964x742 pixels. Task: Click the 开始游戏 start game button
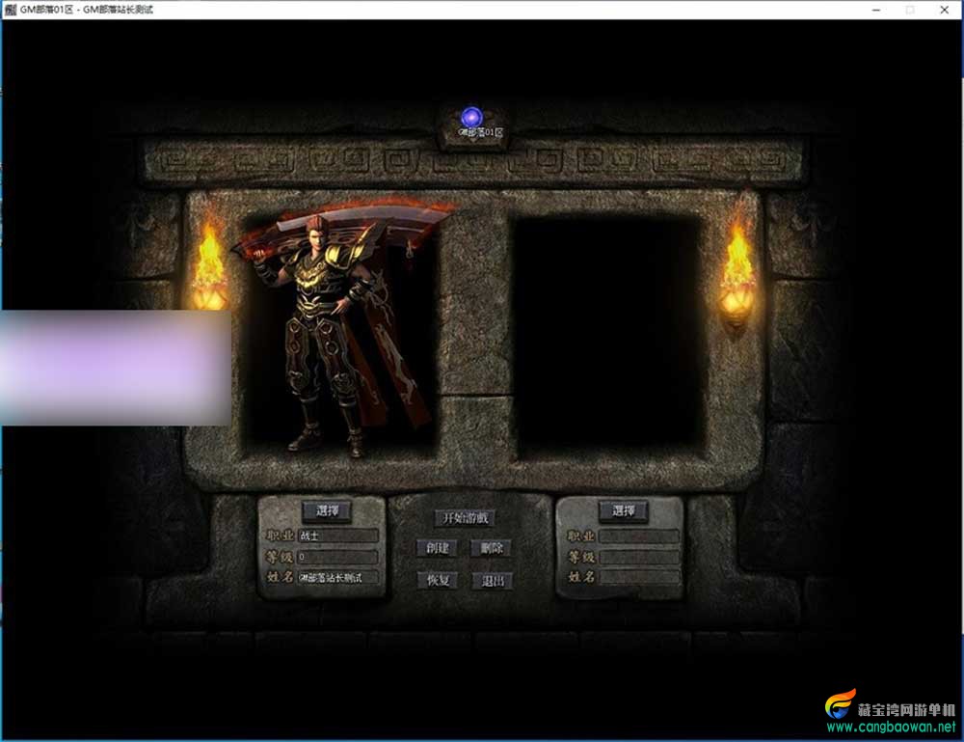465,518
